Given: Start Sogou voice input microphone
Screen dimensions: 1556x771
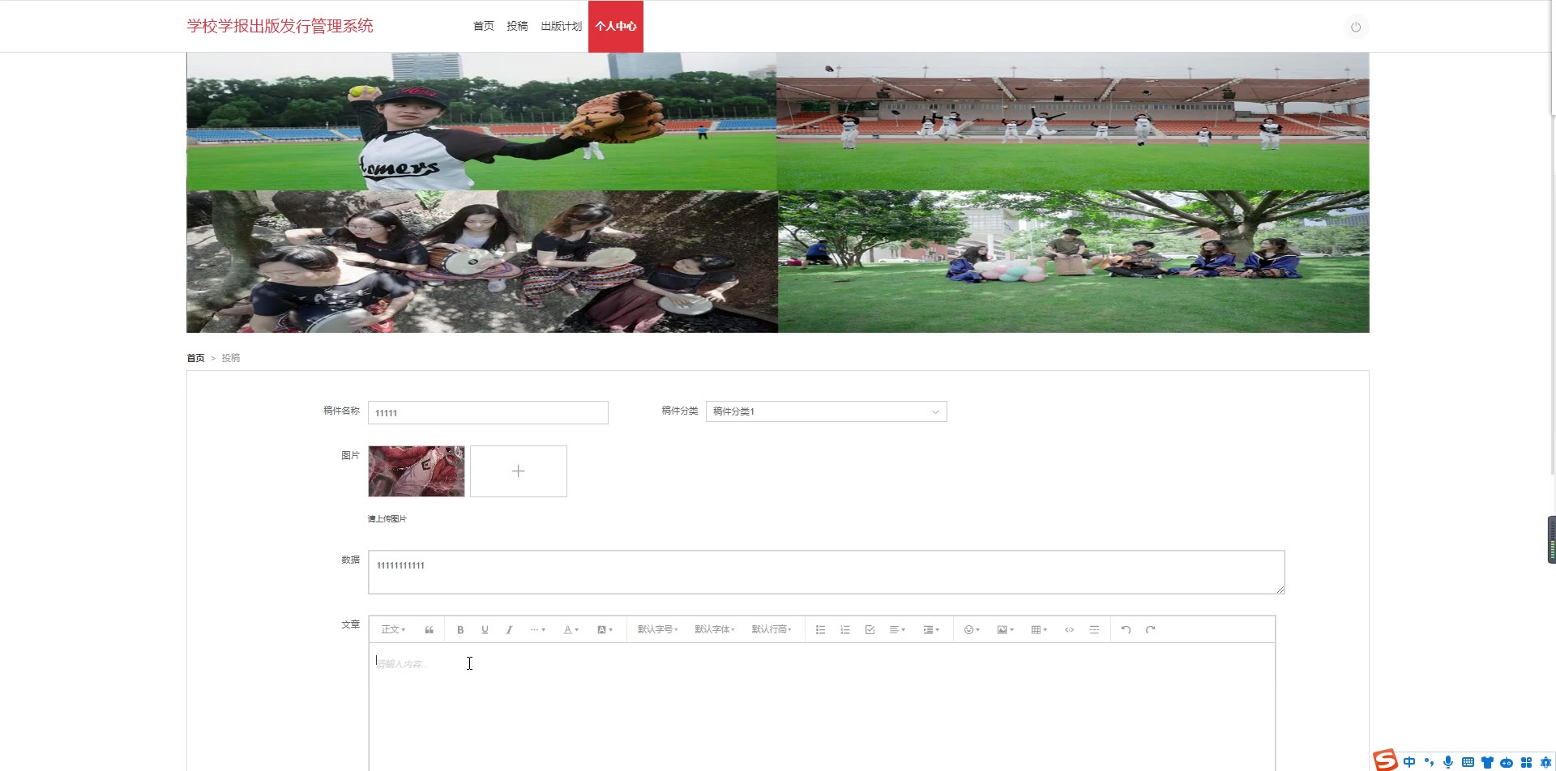Looking at the screenshot, I should pyautogui.click(x=1448, y=762).
